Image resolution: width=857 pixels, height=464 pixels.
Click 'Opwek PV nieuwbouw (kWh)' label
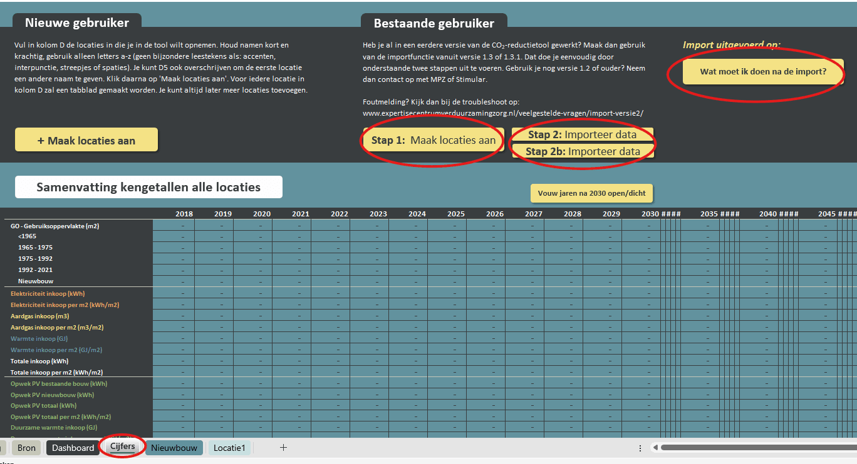coord(52,395)
